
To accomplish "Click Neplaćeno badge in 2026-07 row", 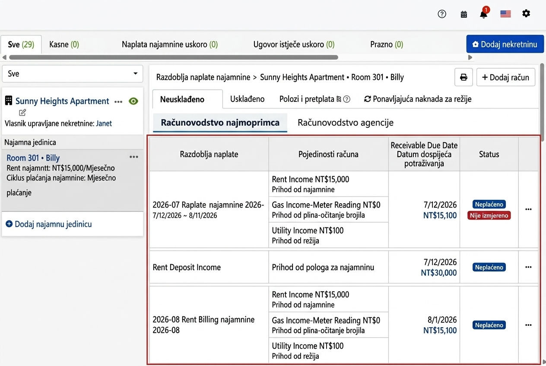I will coord(489,205).
